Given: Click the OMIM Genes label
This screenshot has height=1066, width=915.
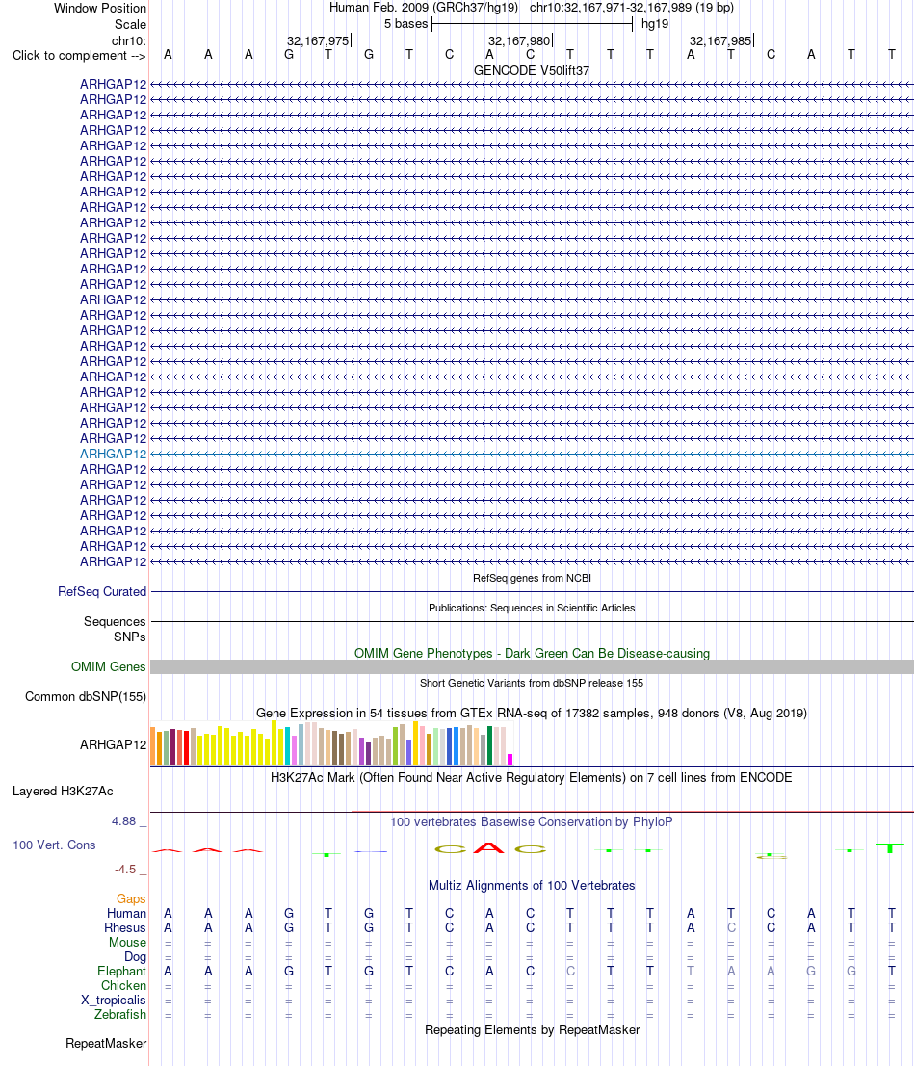Looking at the screenshot, I should (x=108, y=667).
